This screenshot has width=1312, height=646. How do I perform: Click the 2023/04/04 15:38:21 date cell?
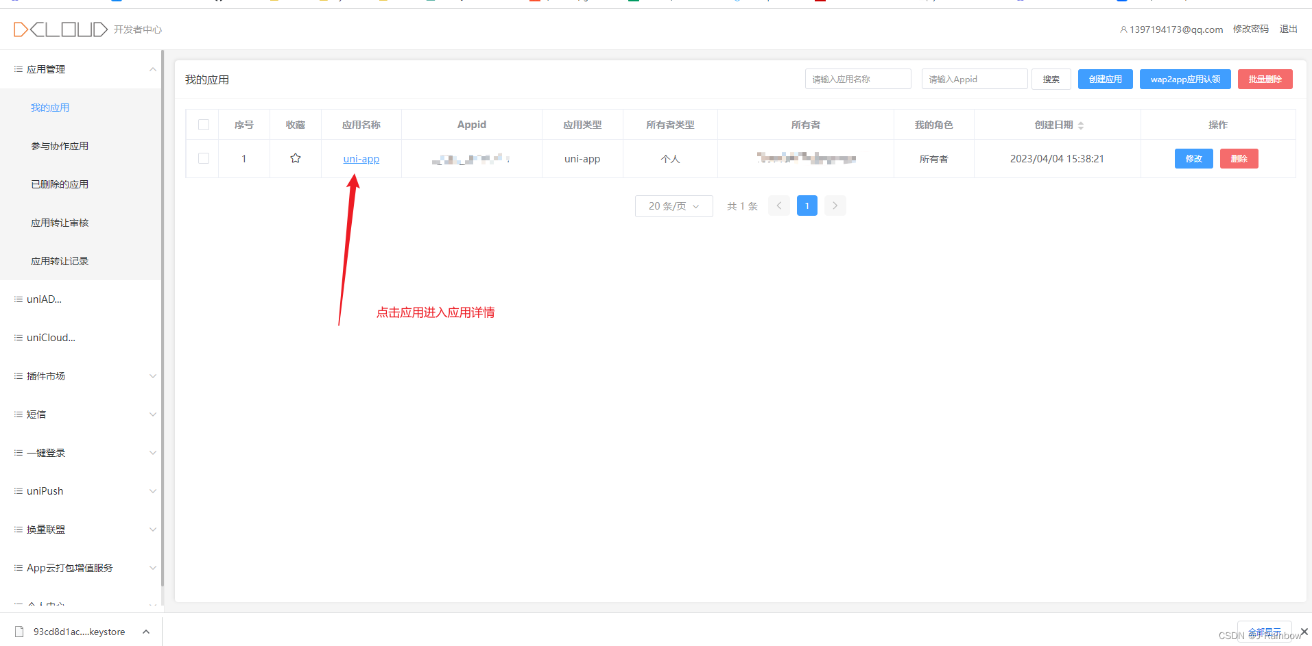point(1057,158)
